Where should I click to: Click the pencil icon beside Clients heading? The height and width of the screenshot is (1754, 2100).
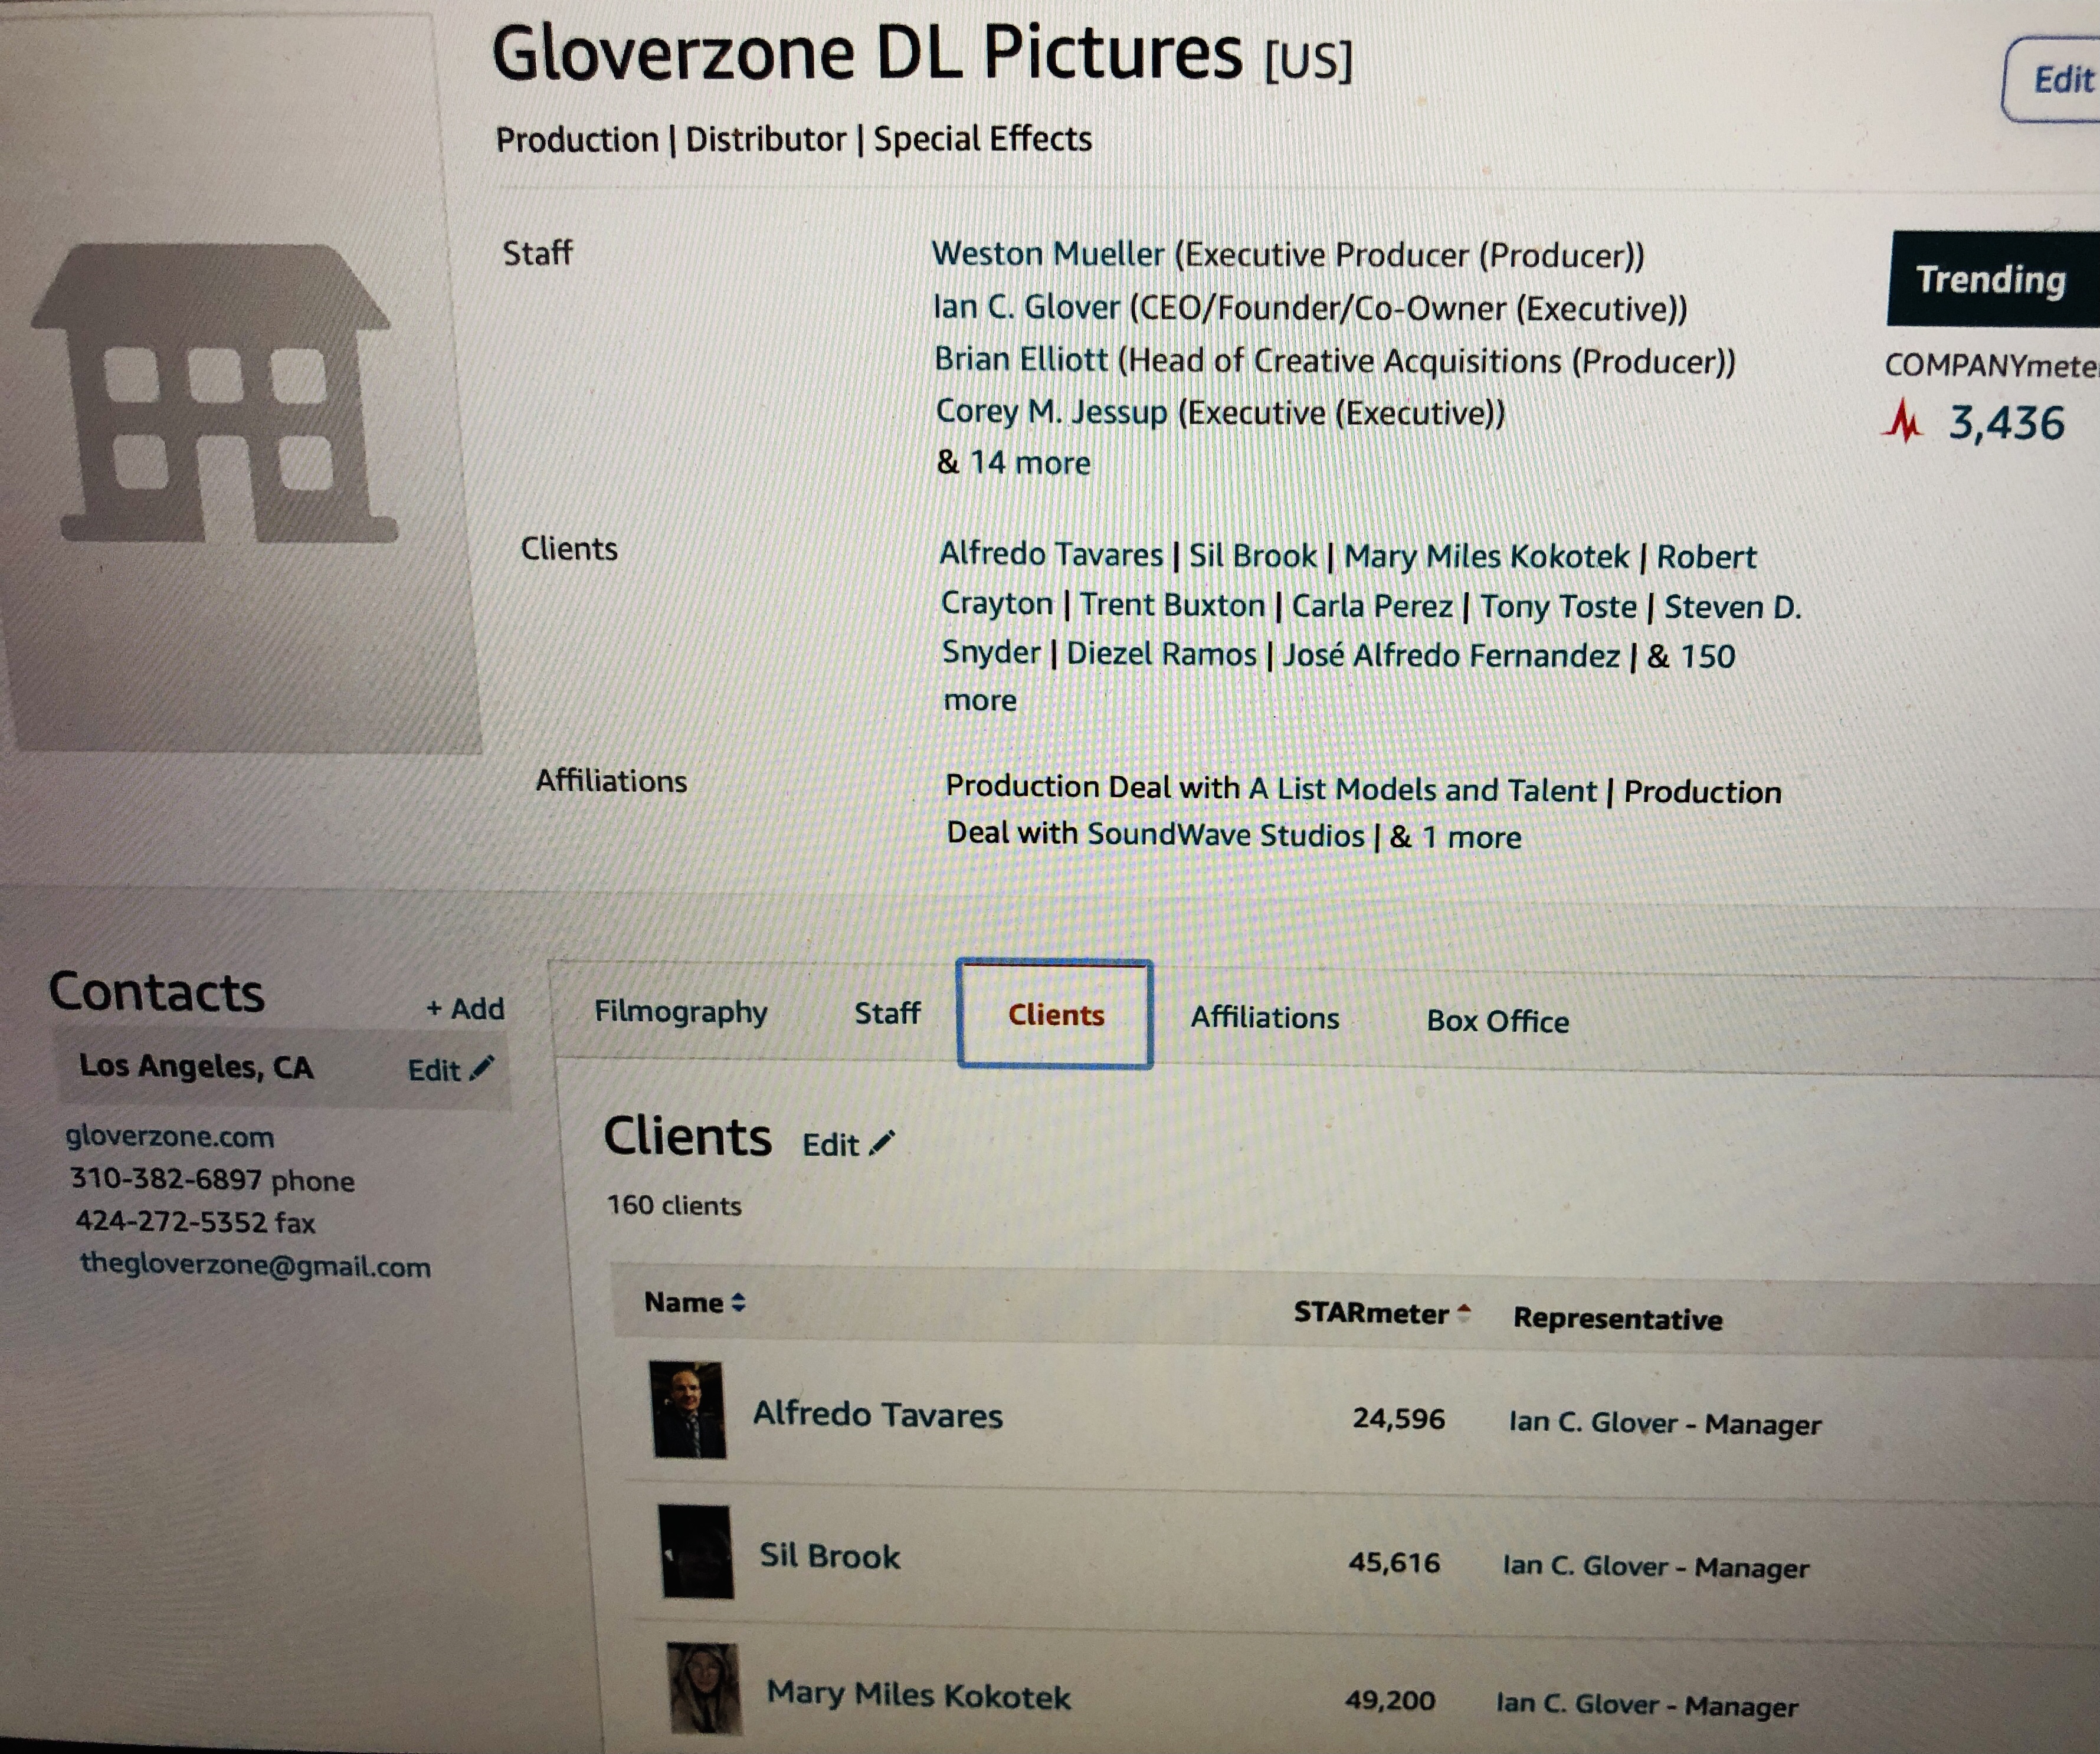click(x=882, y=1142)
